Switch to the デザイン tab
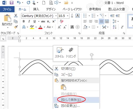The image size is (133, 109). click(51, 9)
